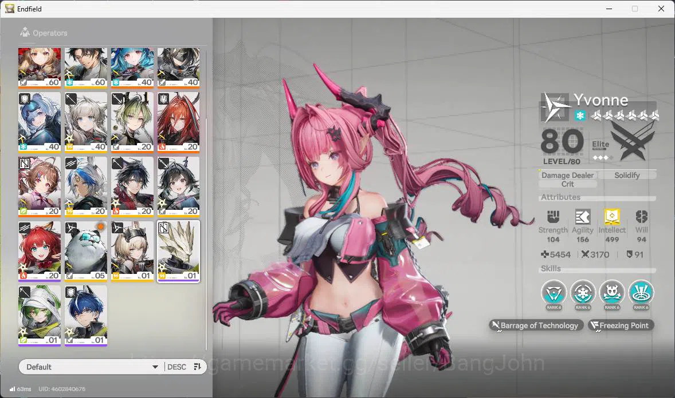Screen dimensions: 675x398
Task: Click the Solidify tag
Action: (x=627, y=176)
